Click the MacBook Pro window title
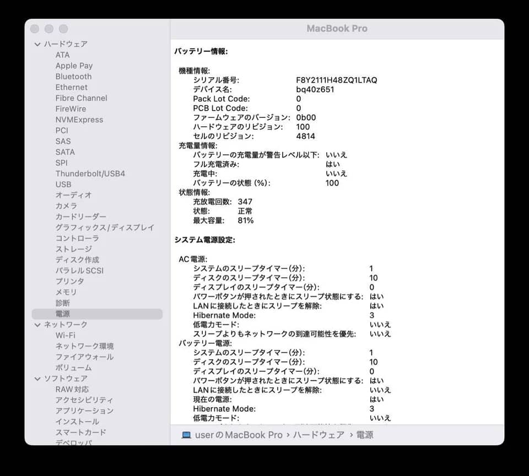The height and width of the screenshot is (476, 529). coord(337,29)
